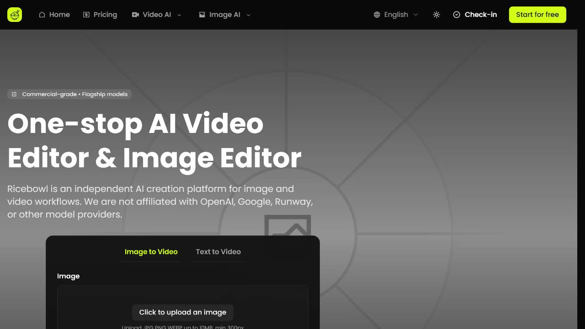Select the Check-in text label
The height and width of the screenshot is (329, 585).
[480, 15]
